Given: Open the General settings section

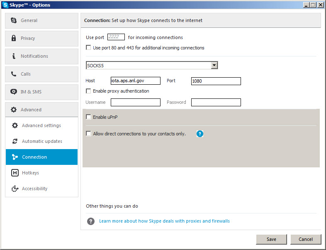Looking at the screenshot, I should point(41,21).
